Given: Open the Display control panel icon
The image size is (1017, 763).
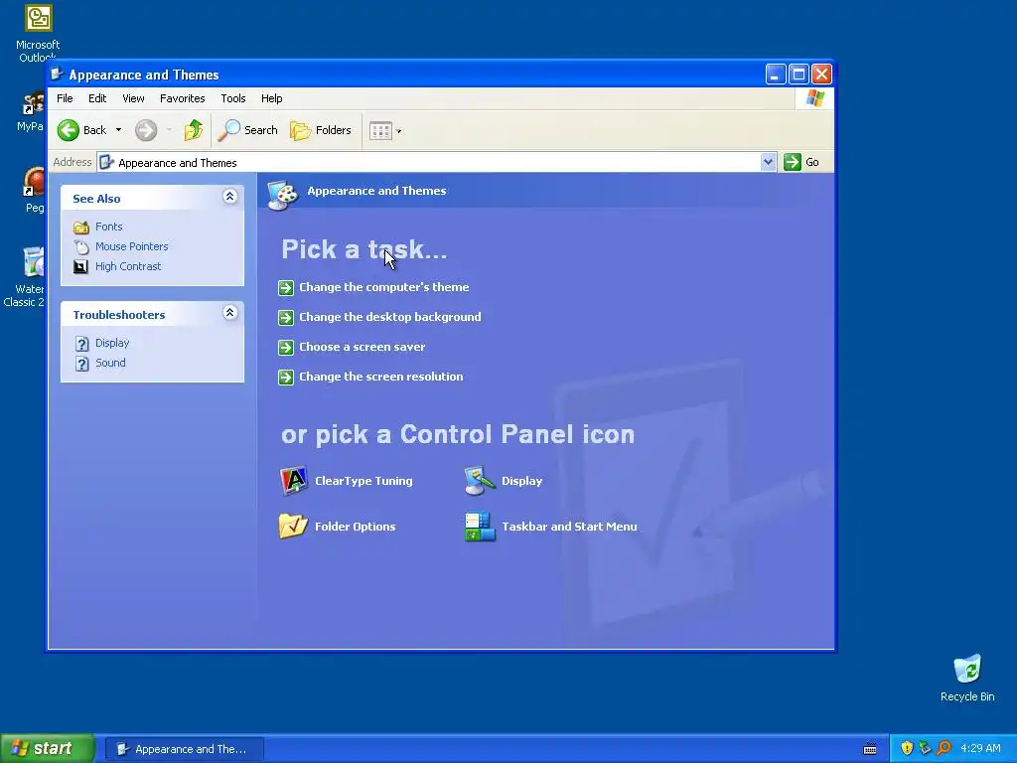Looking at the screenshot, I should tap(480, 481).
